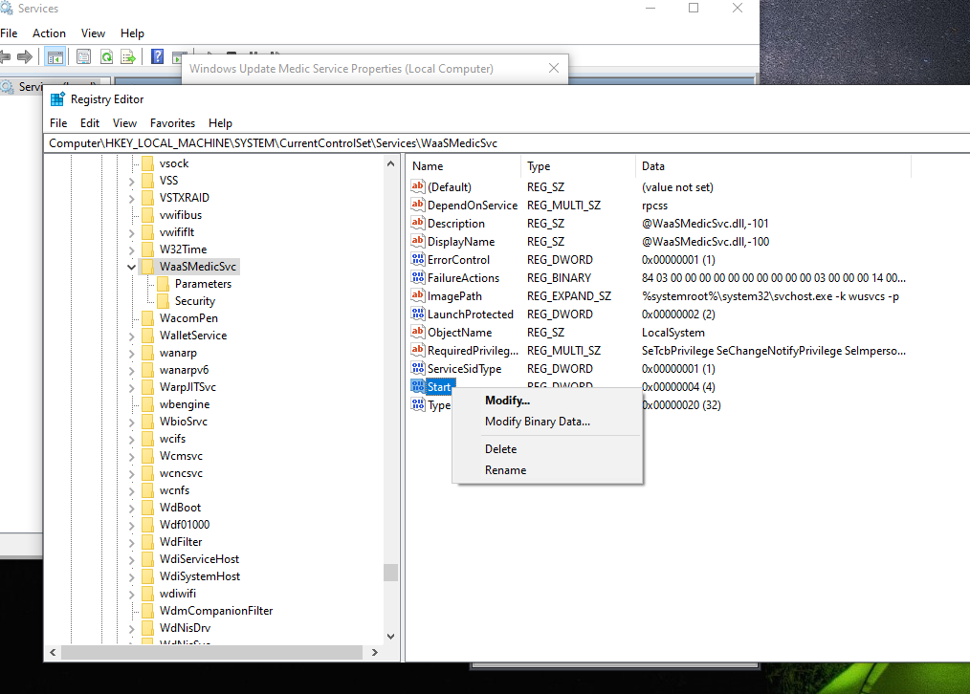970x694 pixels.
Task: Close the Windows Update Medic Service Properties dialog
Action: coord(554,68)
